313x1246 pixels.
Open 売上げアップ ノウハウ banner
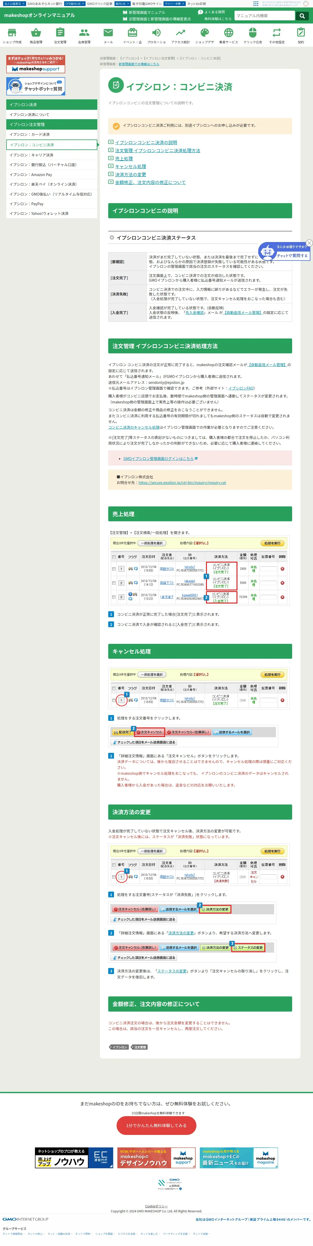pos(74,1158)
